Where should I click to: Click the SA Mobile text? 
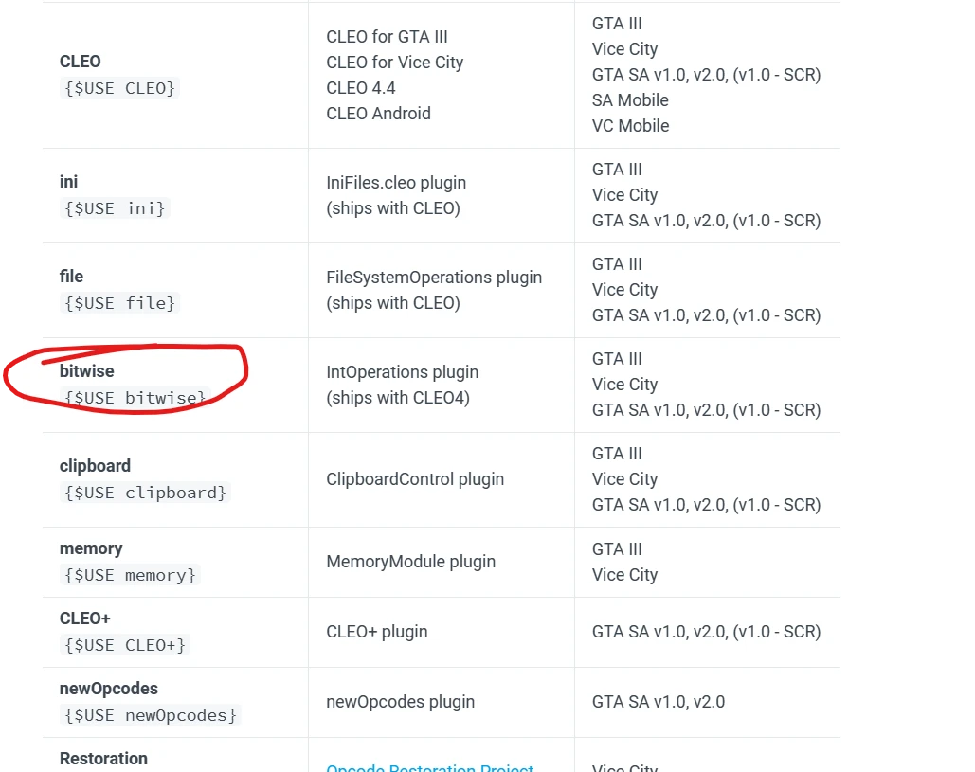click(x=630, y=100)
